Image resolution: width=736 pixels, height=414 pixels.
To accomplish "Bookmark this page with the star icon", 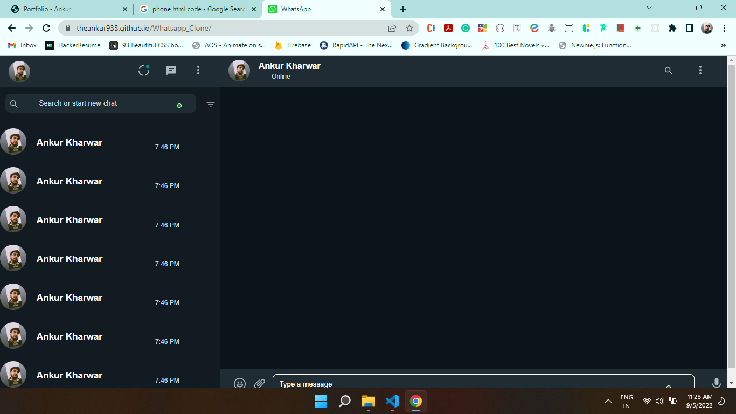I will point(409,28).
